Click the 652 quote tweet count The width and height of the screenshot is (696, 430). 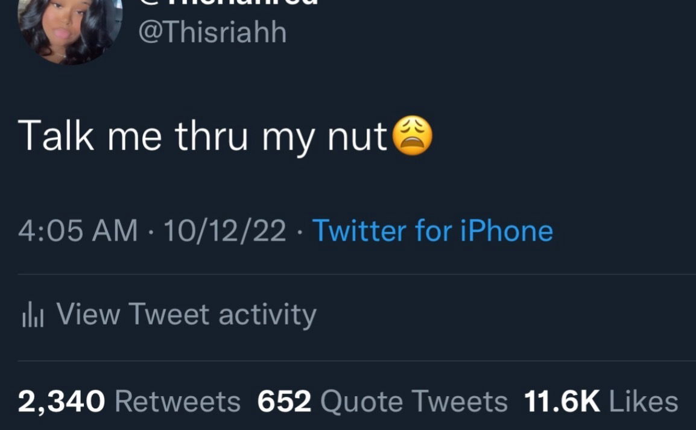[284, 402]
